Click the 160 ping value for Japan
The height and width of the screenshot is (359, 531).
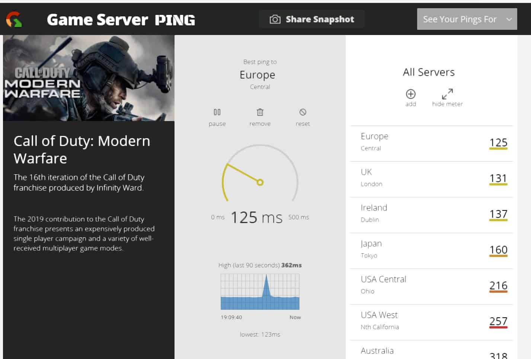point(498,250)
